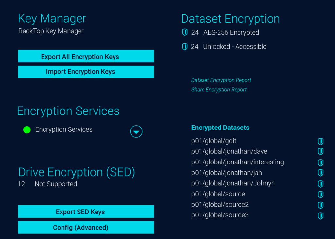Click the shield icon next to p01/global/jah
Image resolution: width=335 pixels, height=239 pixels.
click(x=320, y=173)
